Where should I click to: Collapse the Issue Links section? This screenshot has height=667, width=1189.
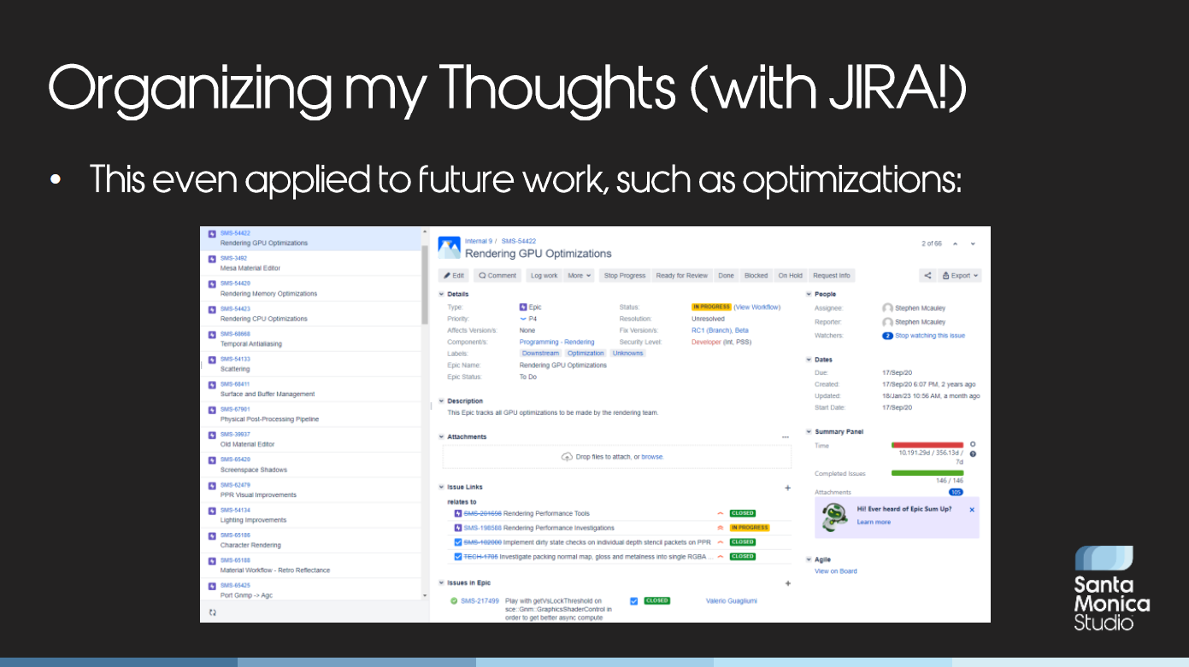click(442, 487)
